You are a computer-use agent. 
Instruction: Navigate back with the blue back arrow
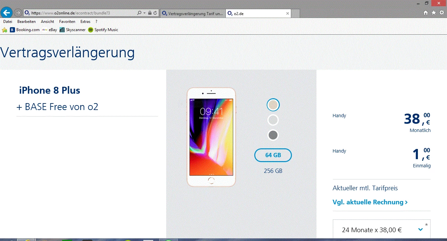[6, 12]
